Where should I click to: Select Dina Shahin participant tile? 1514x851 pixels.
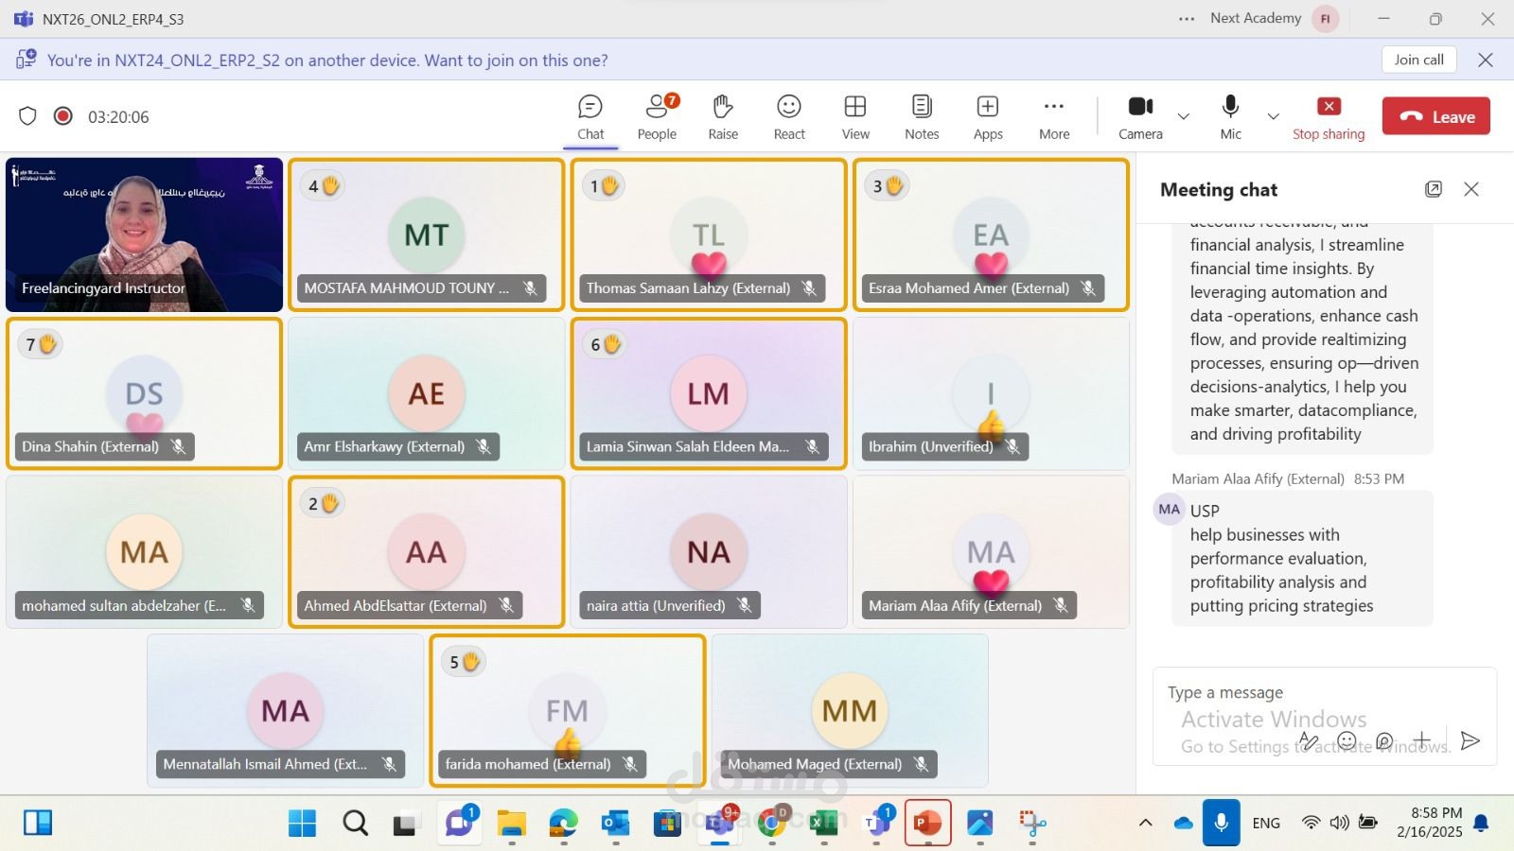pyautogui.click(x=144, y=393)
